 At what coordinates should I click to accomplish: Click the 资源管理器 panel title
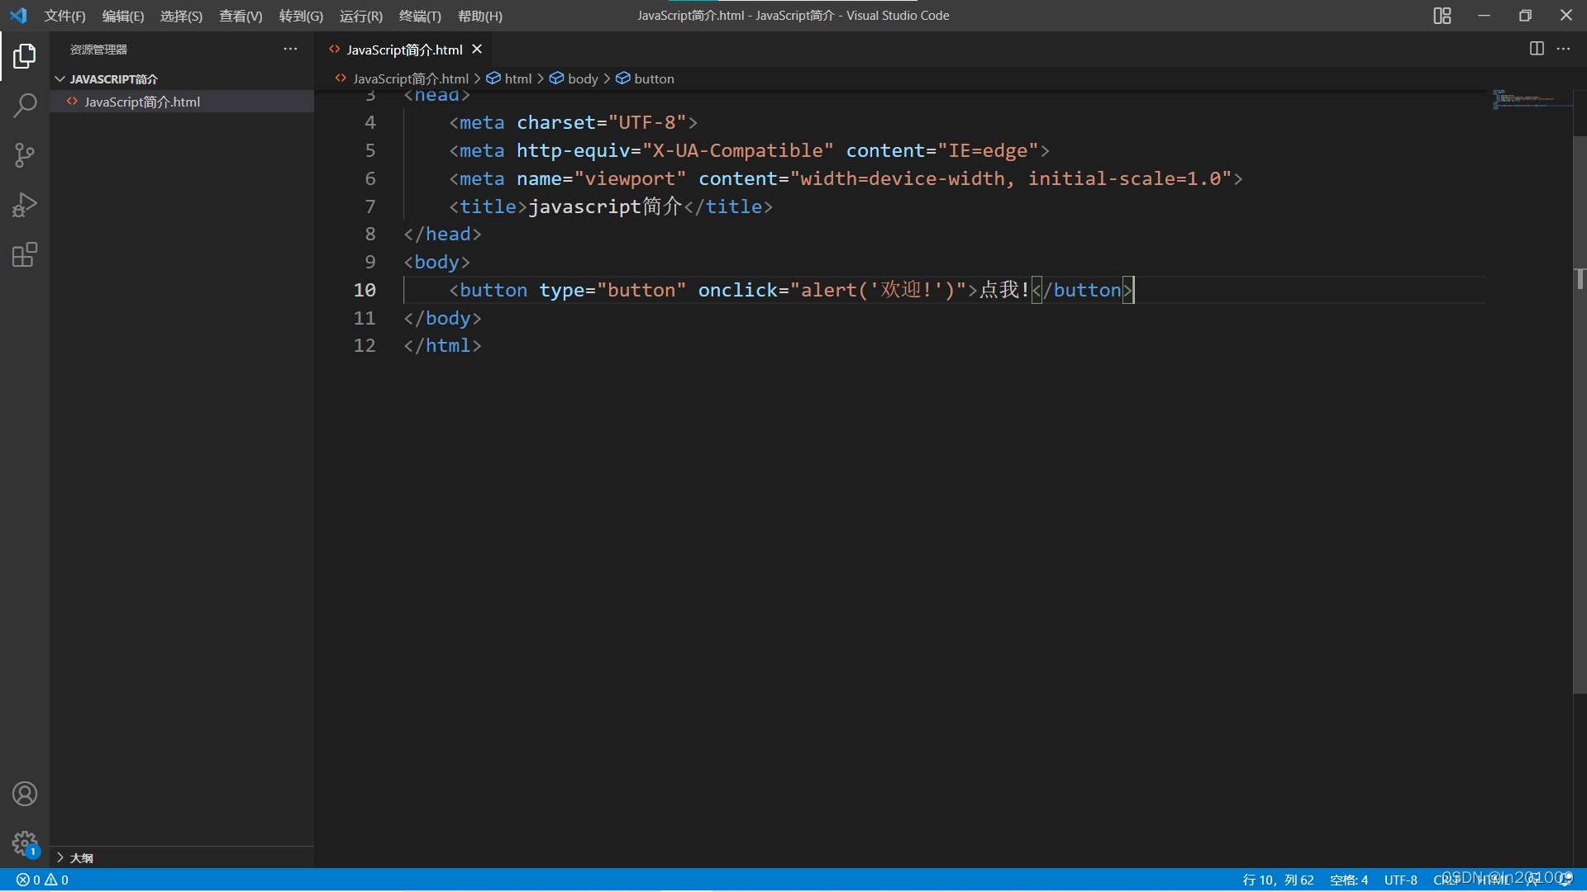coord(98,50)
